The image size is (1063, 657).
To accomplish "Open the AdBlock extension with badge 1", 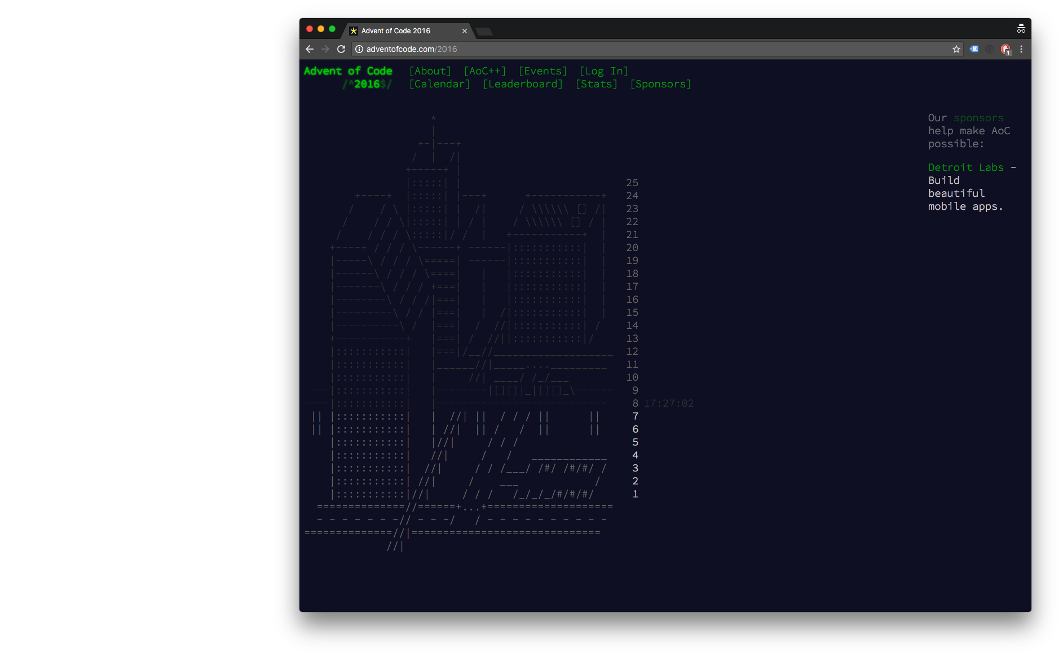I will pos(1005,49).
